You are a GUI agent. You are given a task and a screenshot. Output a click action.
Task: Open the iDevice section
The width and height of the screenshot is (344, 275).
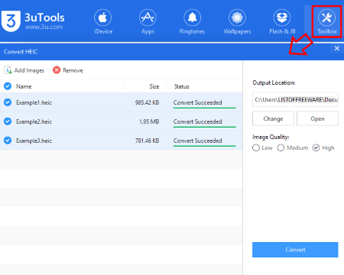coord(103,22)
